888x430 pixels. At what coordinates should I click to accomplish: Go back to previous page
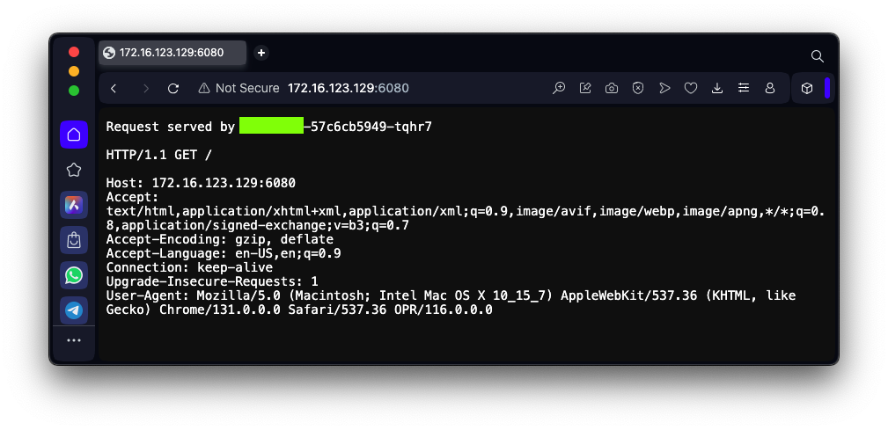(114, 88)
